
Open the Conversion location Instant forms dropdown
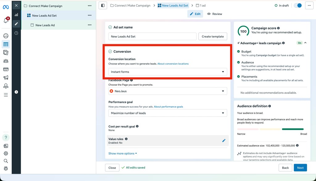(x=168, y=72)
